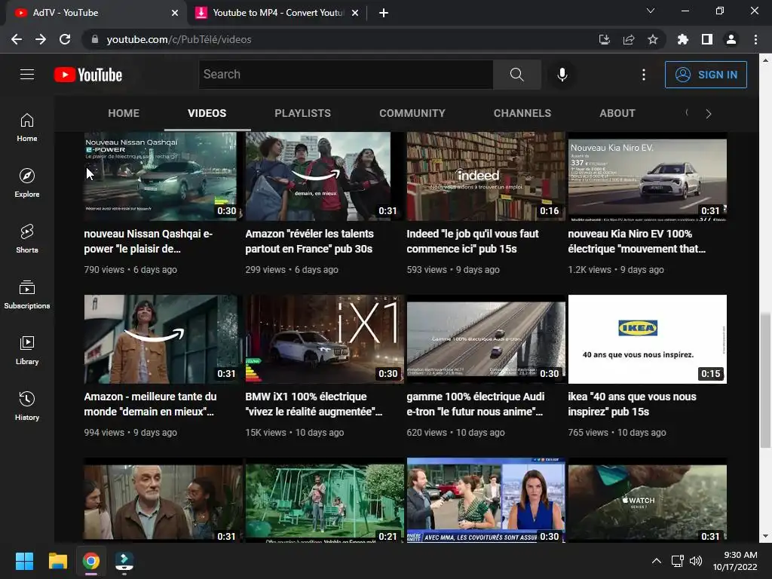The height and width of the screenshot is (579, 772).
Task: Open a new browser tab
Action: tap(384, 13)
